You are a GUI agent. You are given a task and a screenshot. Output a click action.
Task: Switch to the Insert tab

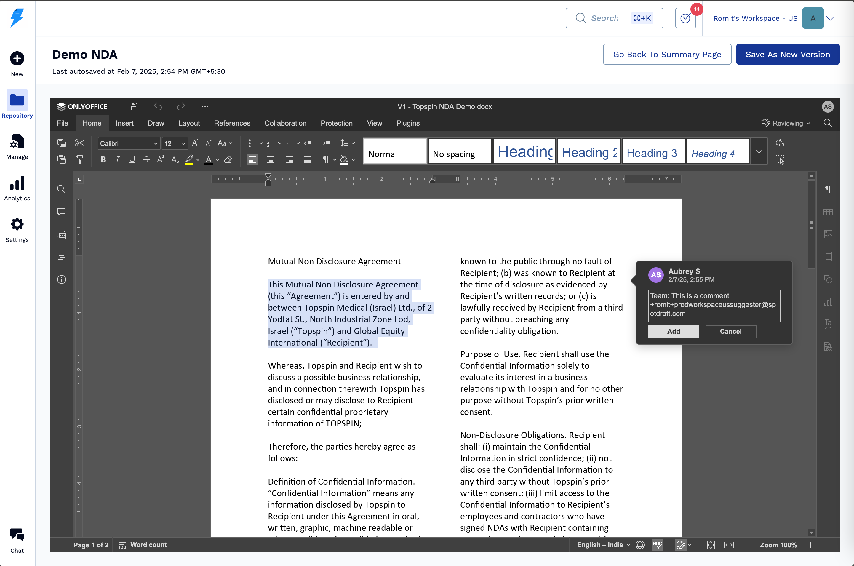(124, 123)
